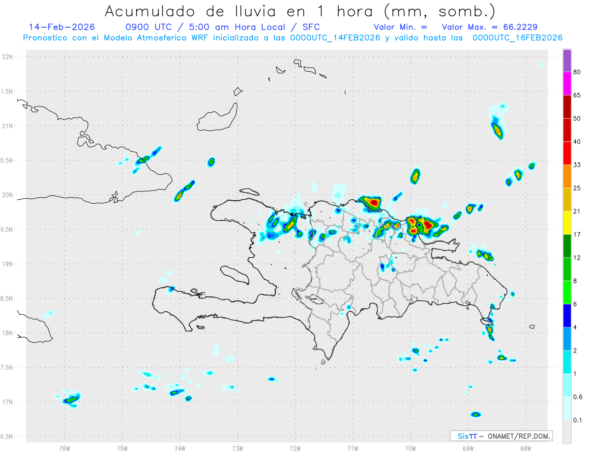Click the '73W' longitude label
The height and width of the screenshot is (455, 590).
[237, 449]
